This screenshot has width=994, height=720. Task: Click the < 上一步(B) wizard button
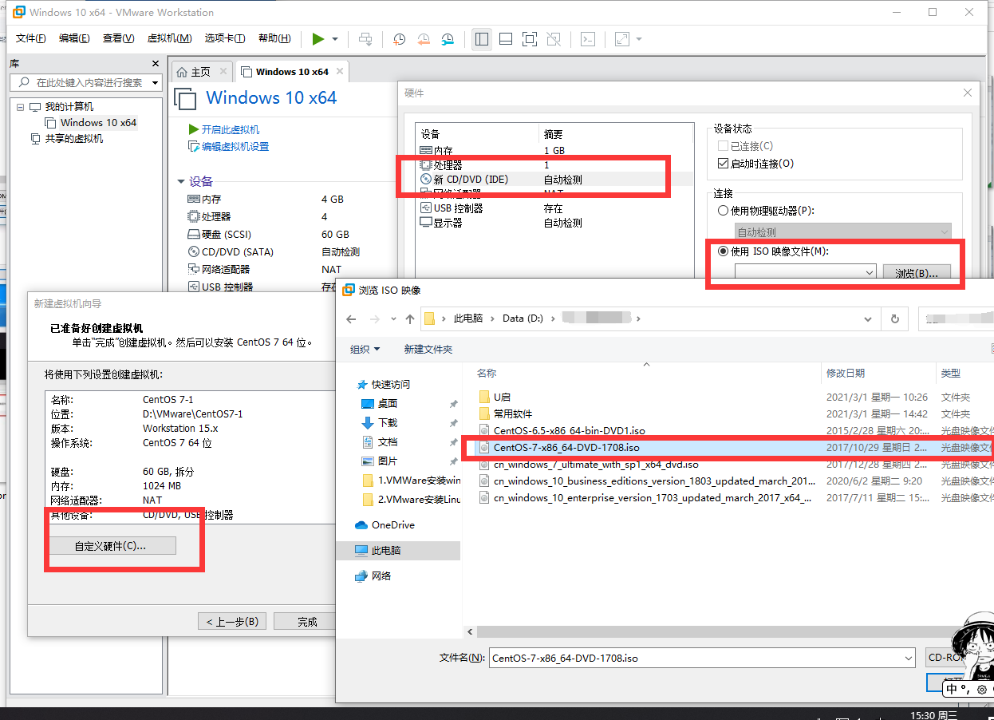pyautogui.click(x=232, y=622)
